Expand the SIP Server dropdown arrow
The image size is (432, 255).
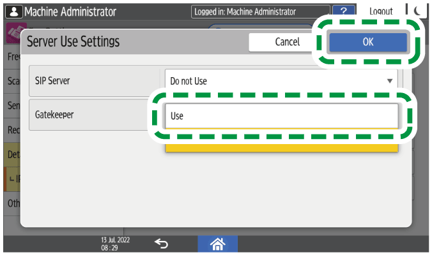(389, 82)
